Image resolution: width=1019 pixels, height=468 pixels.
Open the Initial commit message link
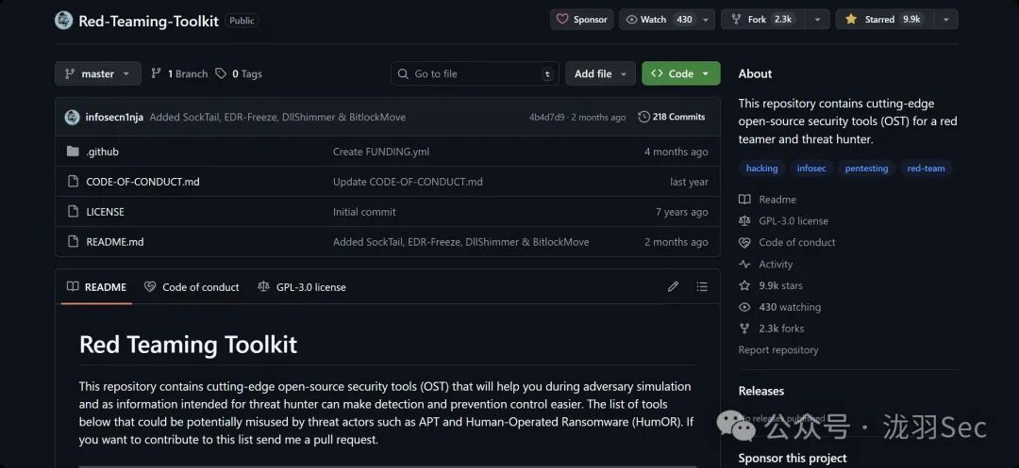(364, 212)
